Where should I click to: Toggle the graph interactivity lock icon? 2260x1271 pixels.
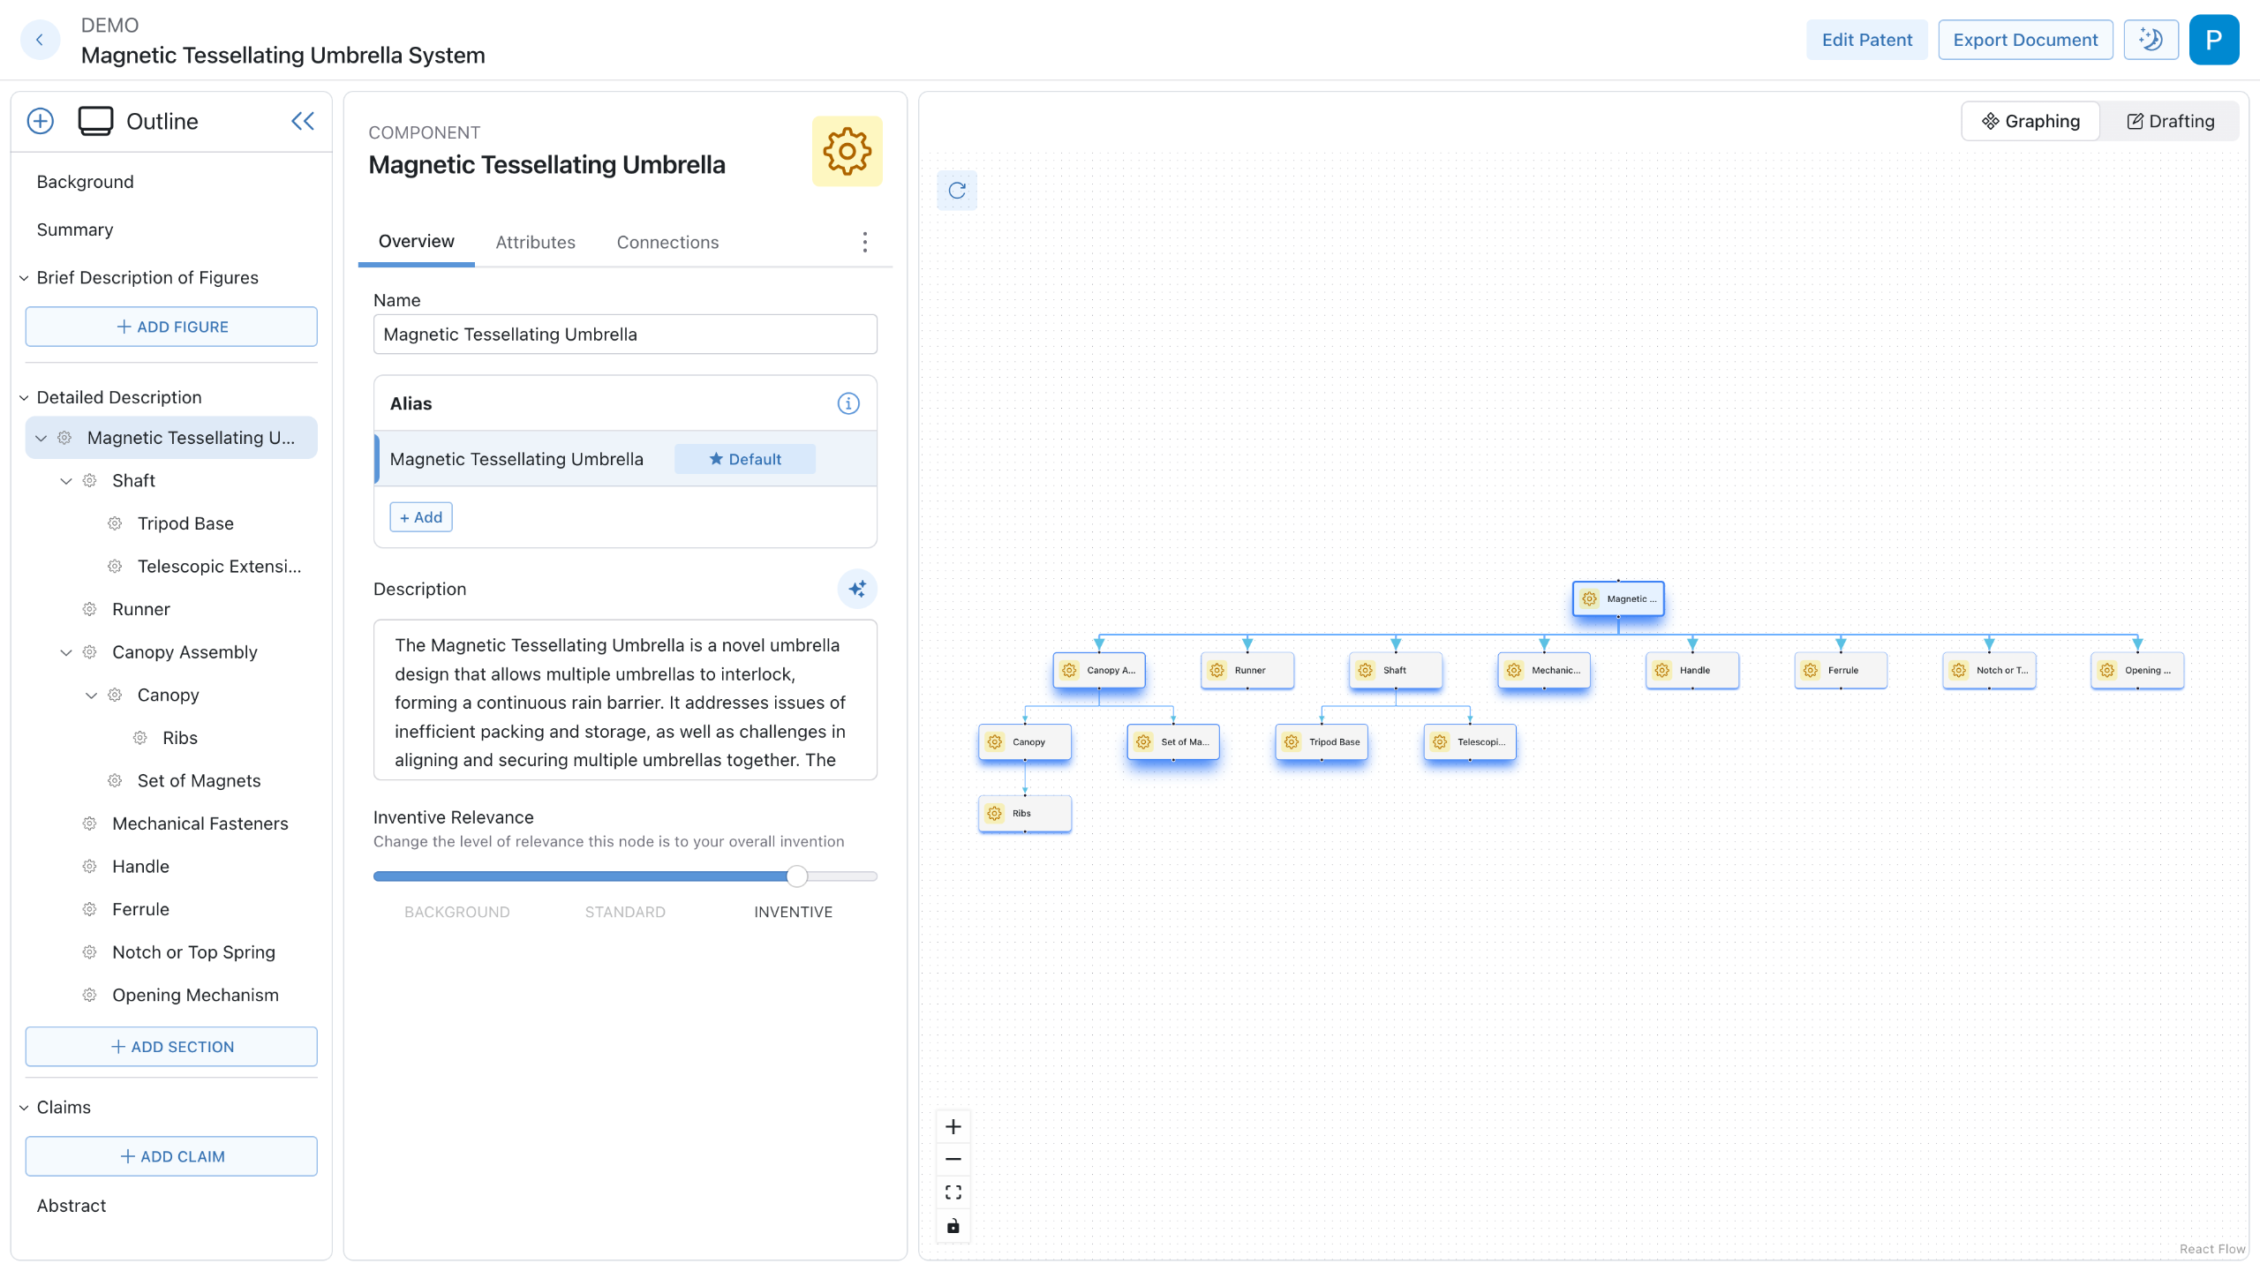(x=953, y=1226)
